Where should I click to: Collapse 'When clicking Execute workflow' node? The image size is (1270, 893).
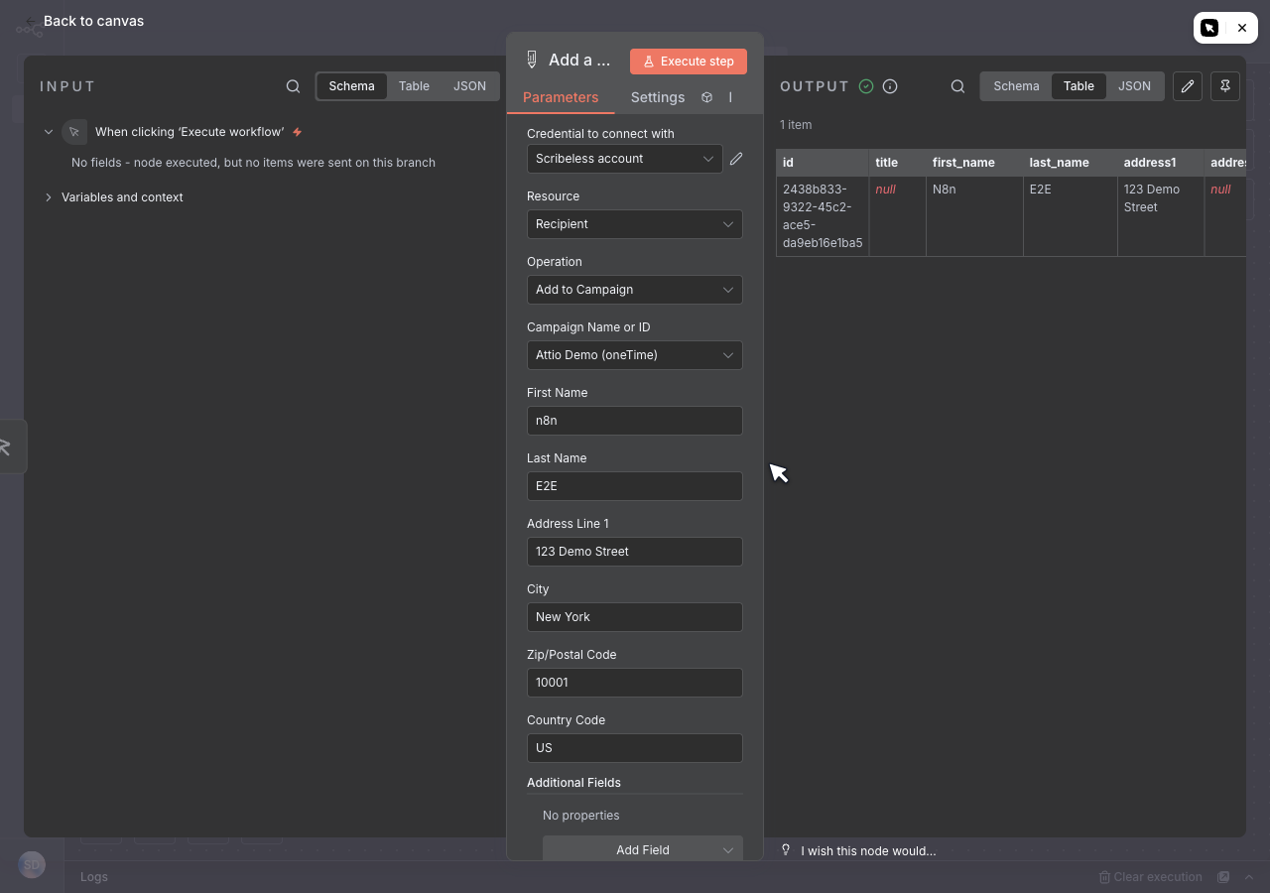click(x=49, y=132)
